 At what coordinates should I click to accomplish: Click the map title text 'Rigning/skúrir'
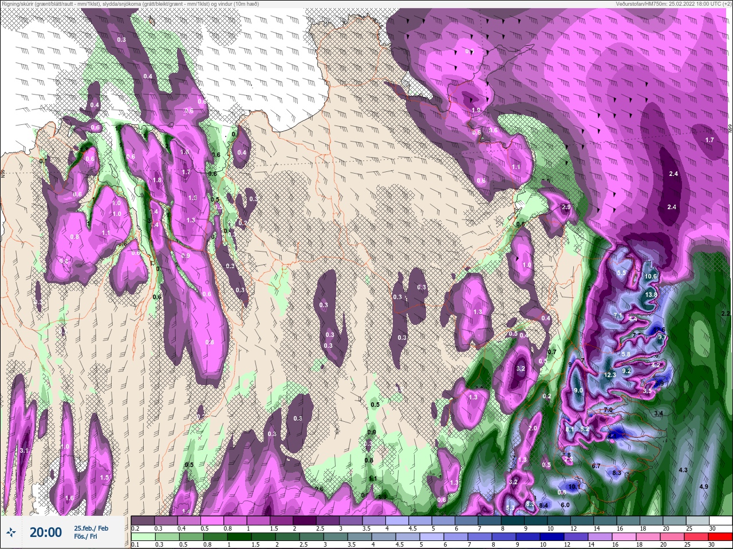pos(17,4)
